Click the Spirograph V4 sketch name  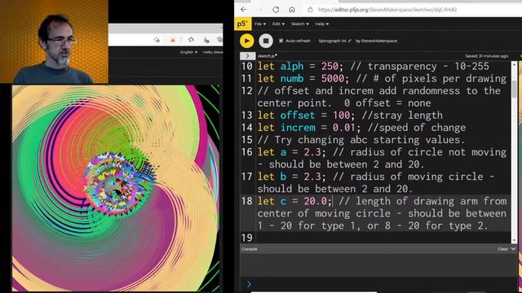(x=332, y=41)
